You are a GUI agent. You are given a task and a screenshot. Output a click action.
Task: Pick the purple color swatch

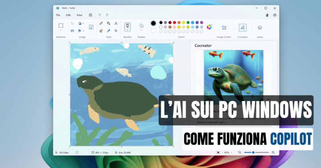pos(202,23)
